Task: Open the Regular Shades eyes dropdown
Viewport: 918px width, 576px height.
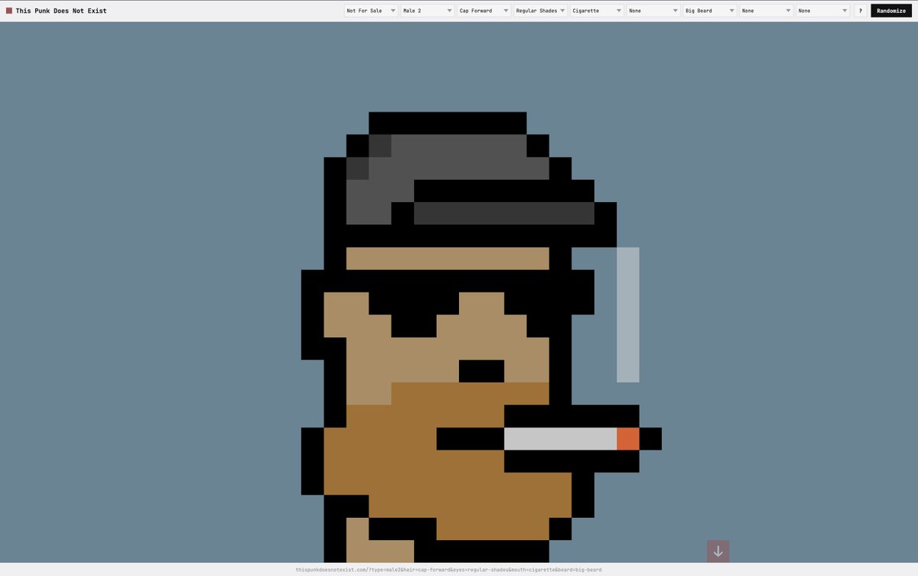Action: pyautogui.click(x=541, y=11)
